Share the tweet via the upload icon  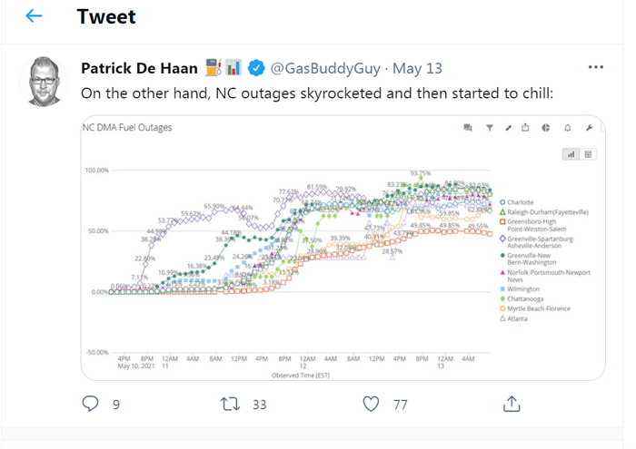pos(512,404)
